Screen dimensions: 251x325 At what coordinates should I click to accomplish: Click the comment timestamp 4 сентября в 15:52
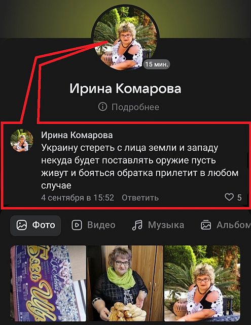click(78, 198)
